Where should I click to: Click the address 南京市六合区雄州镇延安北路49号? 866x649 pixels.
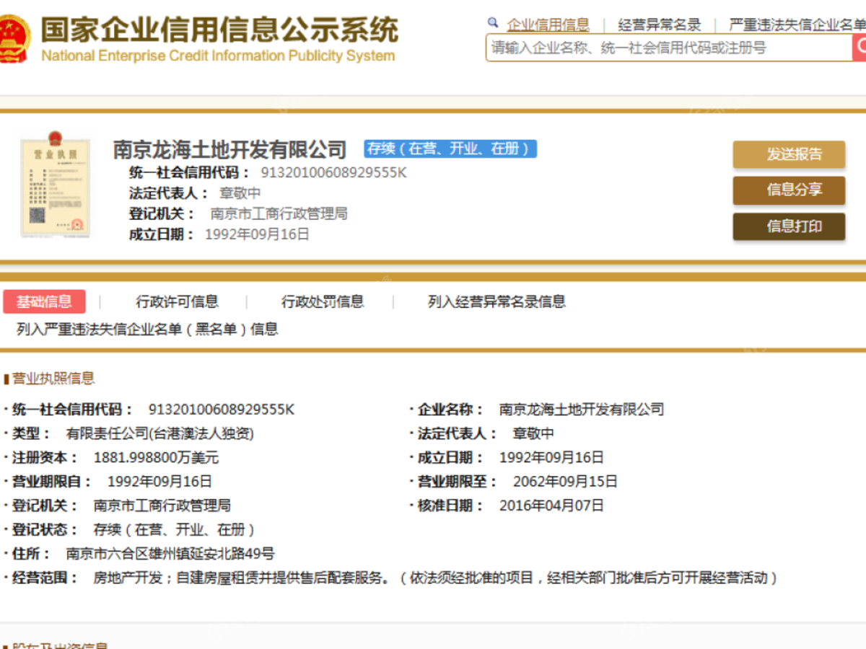[170, 554]
